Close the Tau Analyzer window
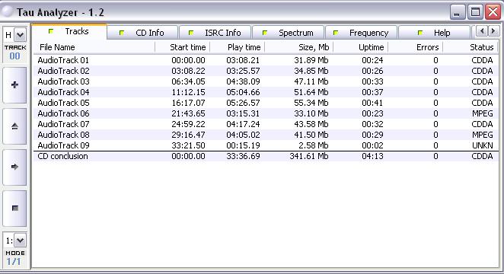 493,12
